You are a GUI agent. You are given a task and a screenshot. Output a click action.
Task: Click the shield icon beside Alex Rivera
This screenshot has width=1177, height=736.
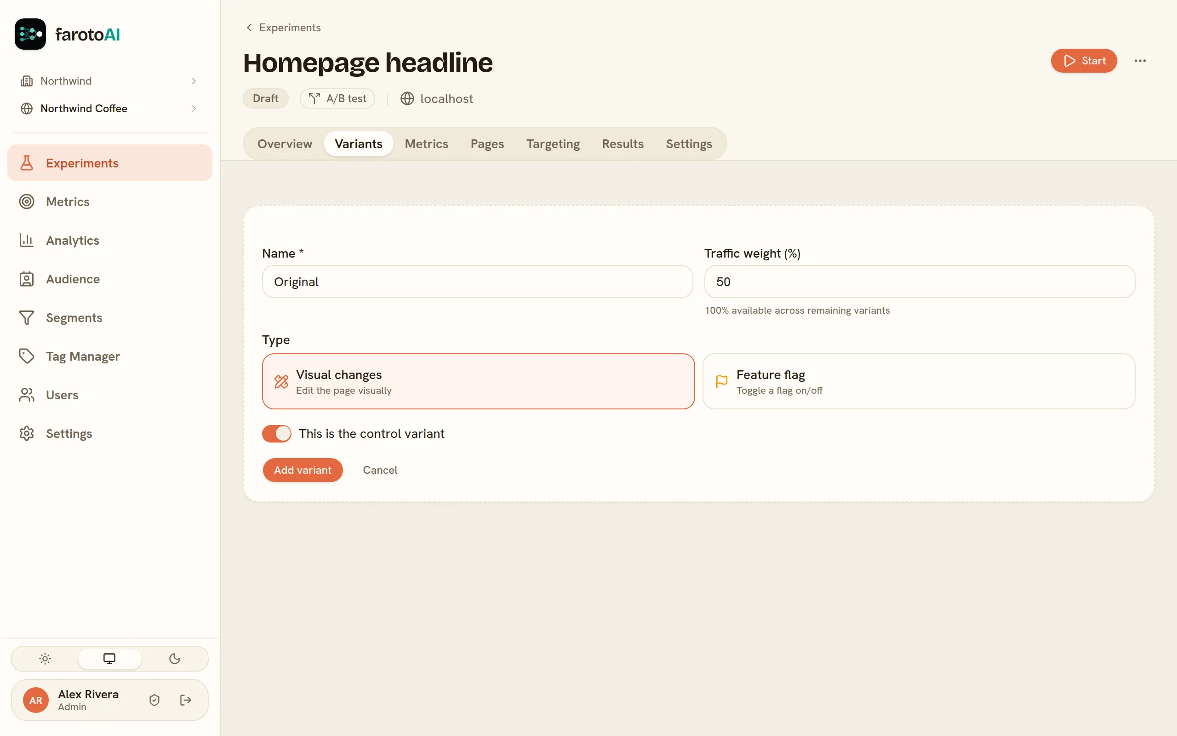tap(154, 700)
